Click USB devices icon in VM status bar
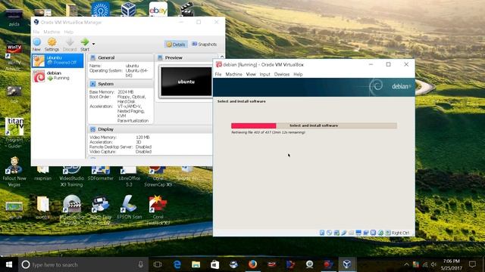 343,233
